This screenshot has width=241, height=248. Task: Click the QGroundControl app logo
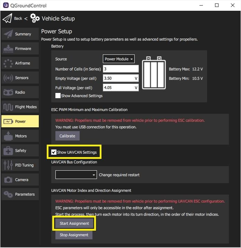coord(6,5)
